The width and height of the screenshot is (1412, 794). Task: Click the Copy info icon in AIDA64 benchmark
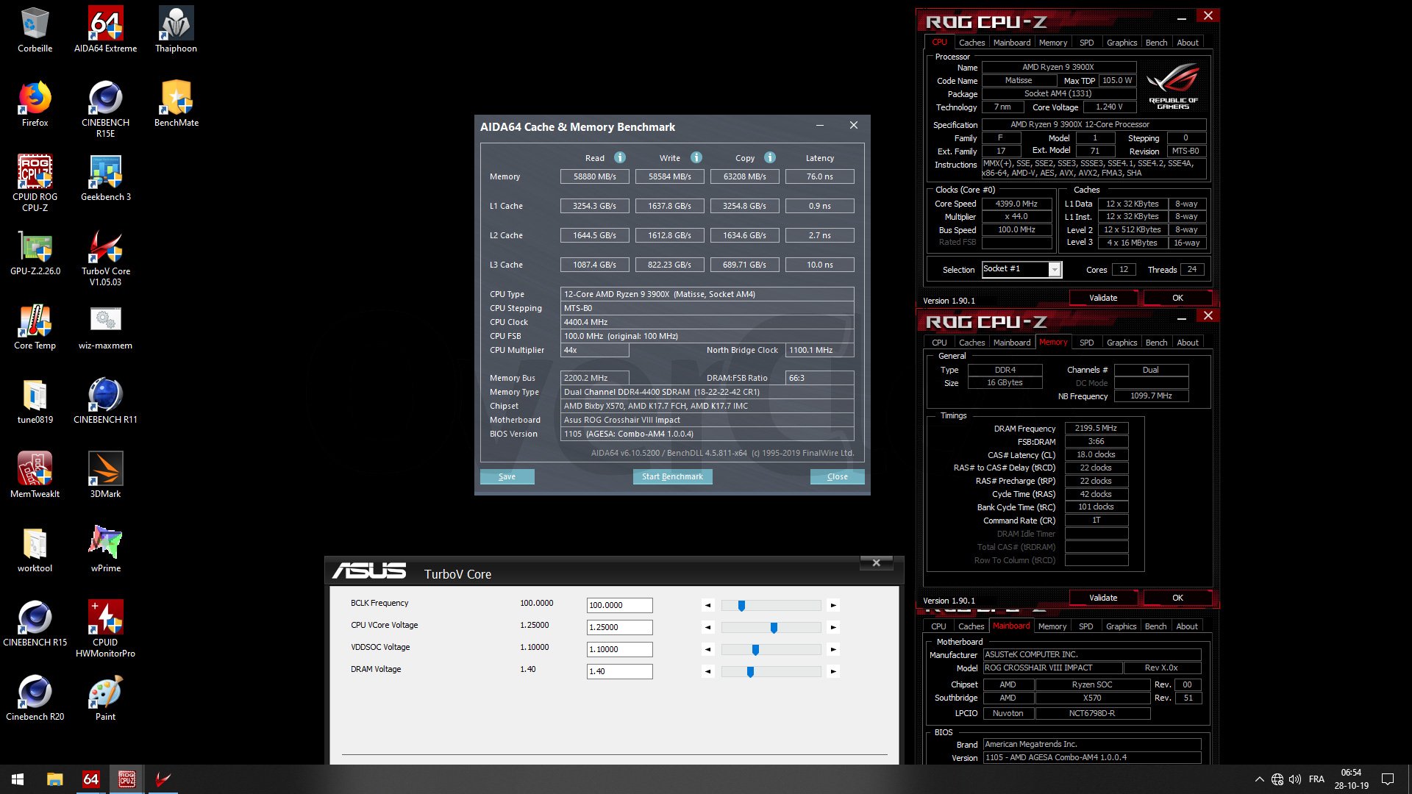pyautogui.click(x=770, y=157)
